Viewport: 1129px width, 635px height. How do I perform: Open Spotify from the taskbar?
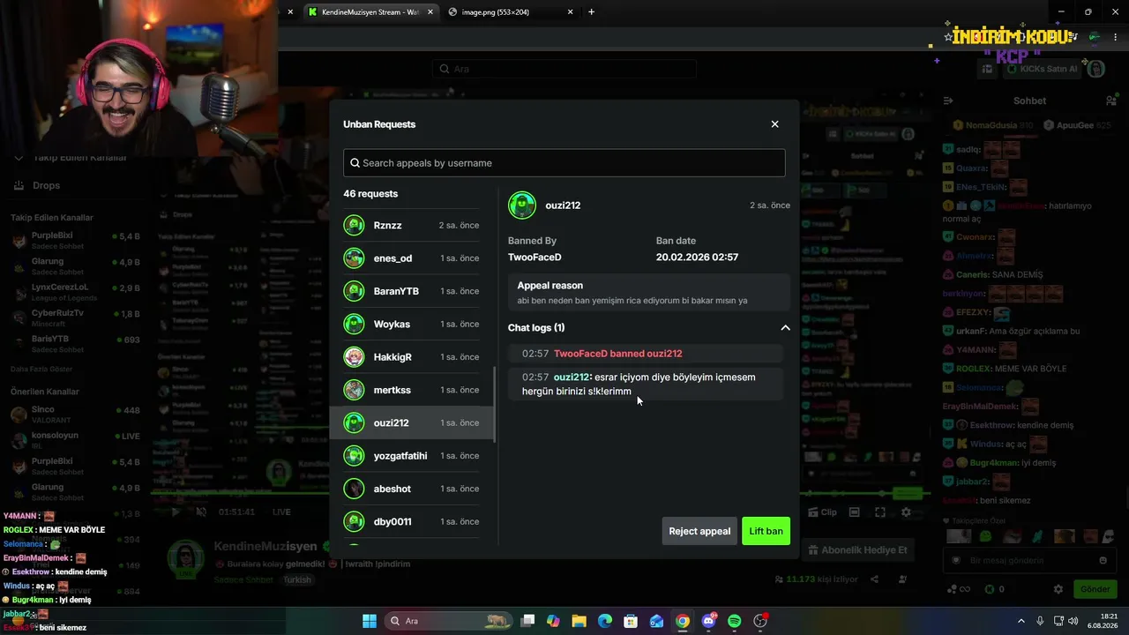click(735, 621)
